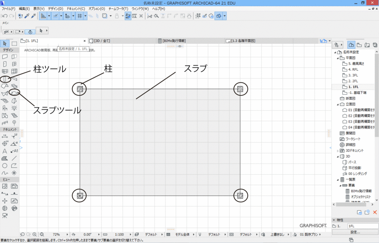Open the dropdown next to the grid snap icon
379x243 pixels.
[x=85, y=16]
